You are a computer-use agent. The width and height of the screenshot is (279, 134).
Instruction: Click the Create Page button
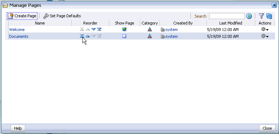[22, 16]
